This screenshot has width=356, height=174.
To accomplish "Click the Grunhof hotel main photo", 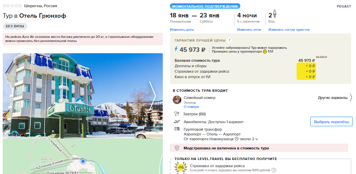I will click(x=83, y=96).
